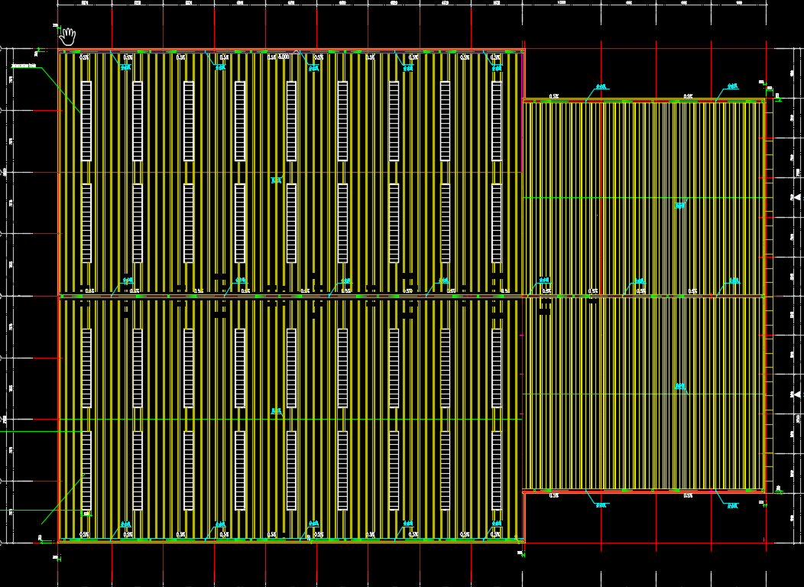804x587 pixels.
Task: Click cyan label in upper-right roof section
Action: [679, 205]
